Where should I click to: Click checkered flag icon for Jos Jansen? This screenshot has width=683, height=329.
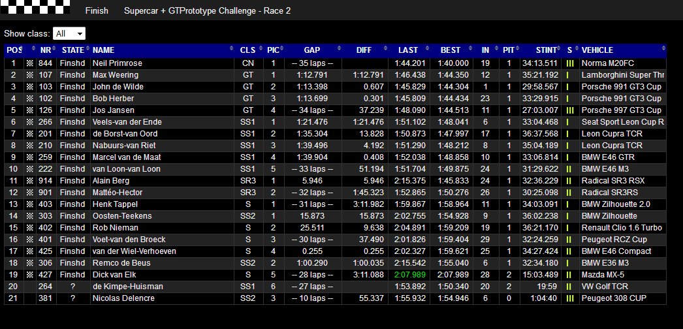29,110
